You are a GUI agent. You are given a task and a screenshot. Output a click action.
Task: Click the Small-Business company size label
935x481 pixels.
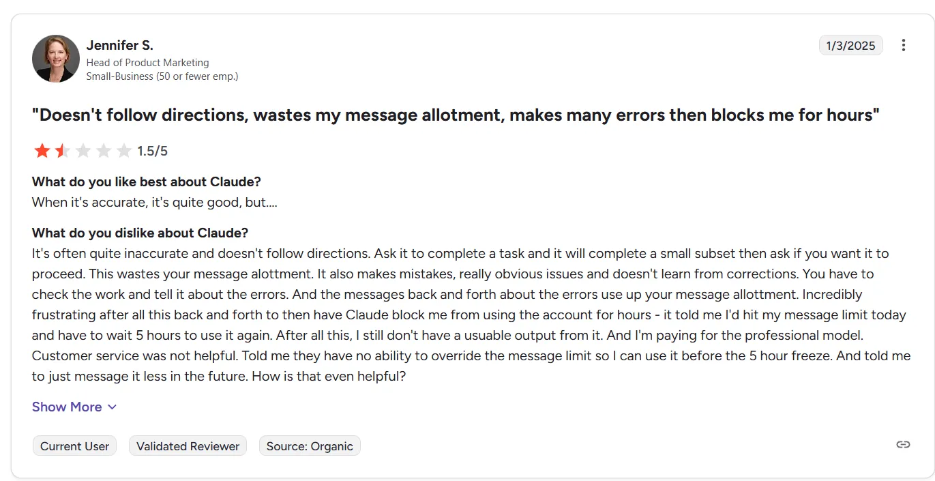click(x=162, y=76)
